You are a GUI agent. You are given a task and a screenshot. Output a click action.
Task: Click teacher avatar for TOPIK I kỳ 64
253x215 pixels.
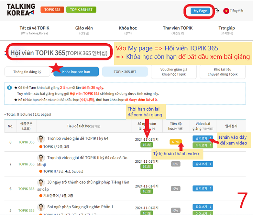(x=41, y=139)
